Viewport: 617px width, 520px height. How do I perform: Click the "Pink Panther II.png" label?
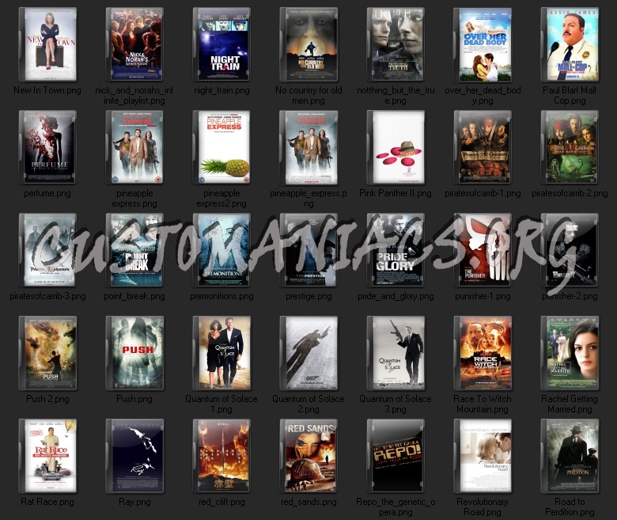[395, 193]
